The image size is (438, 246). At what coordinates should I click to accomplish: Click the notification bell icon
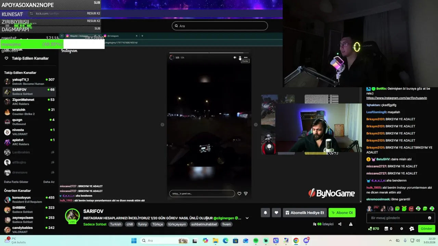[265, 213]
